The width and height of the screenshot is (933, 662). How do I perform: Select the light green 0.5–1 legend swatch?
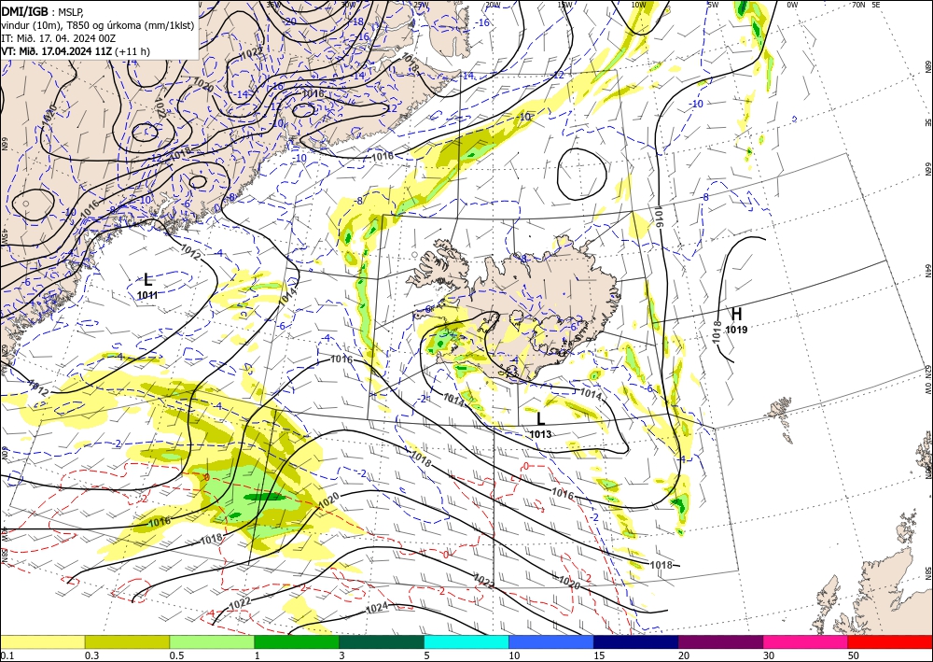click(212, 641)
